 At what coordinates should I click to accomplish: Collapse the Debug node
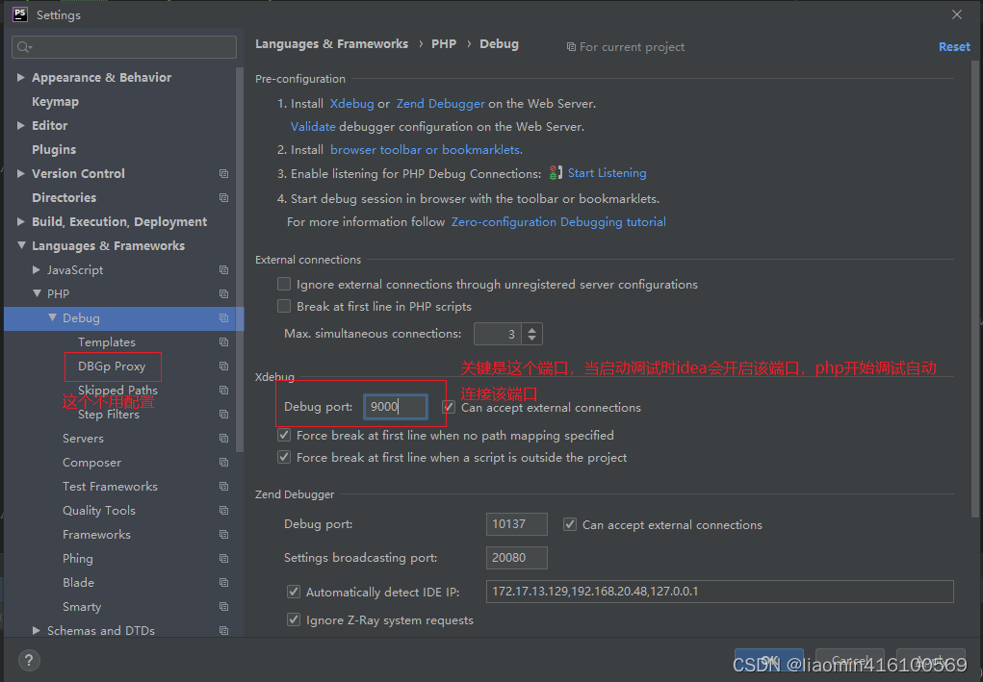click(53, 318)
